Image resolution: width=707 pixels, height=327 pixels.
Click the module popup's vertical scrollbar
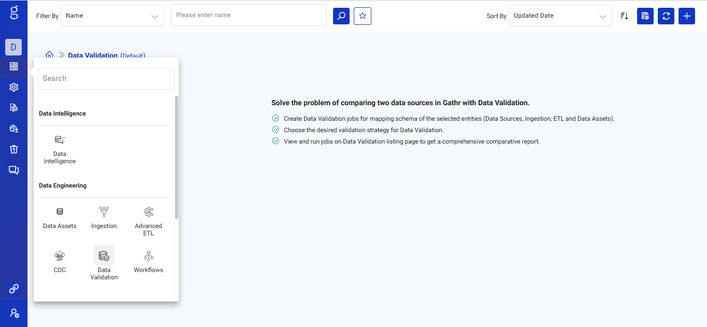click(x=177, y=157)
